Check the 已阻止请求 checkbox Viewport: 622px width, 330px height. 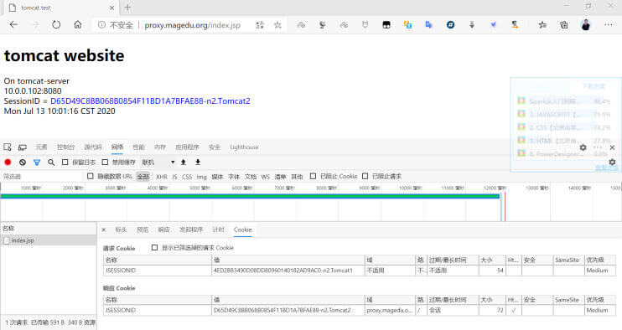(x=365, y=176)
